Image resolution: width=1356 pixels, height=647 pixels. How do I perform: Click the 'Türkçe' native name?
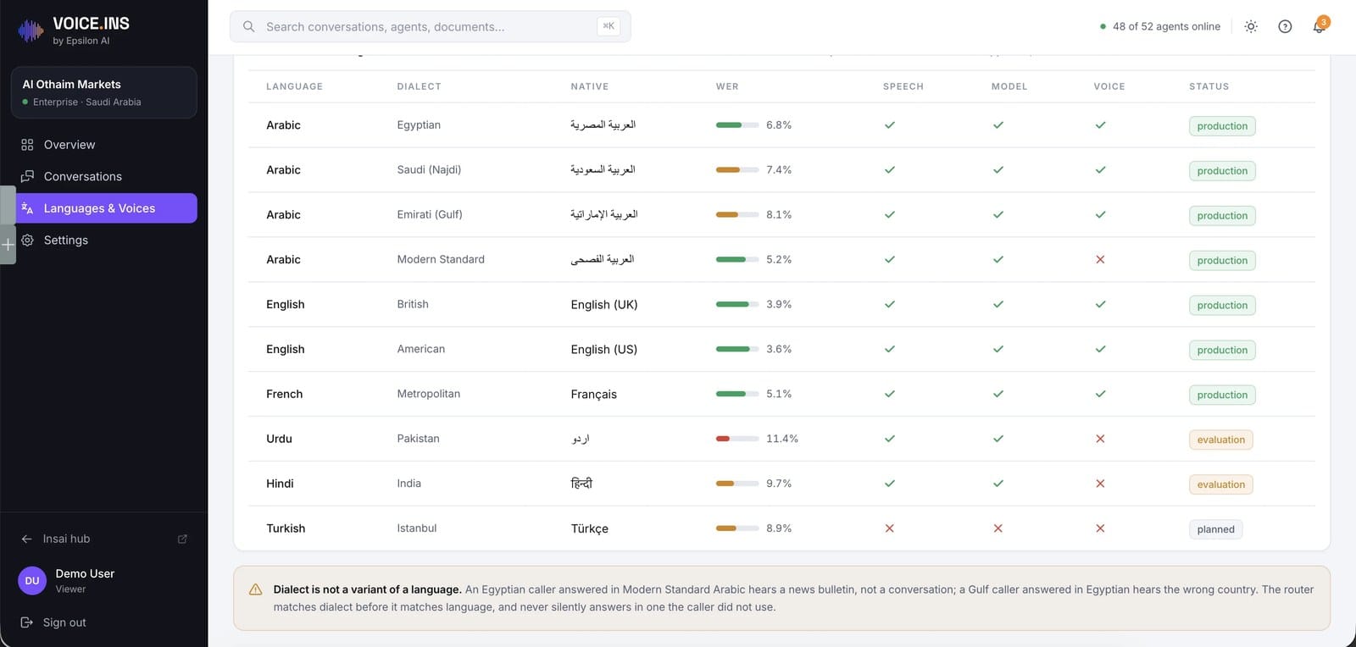[x=590, y=528]
